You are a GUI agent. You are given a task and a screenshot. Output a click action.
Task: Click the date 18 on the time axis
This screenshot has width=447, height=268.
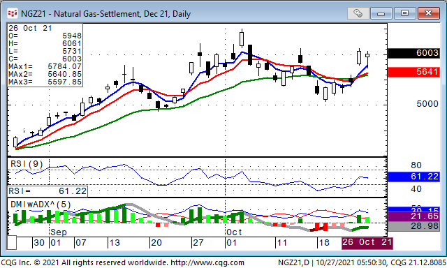click(x=324, y=243)
